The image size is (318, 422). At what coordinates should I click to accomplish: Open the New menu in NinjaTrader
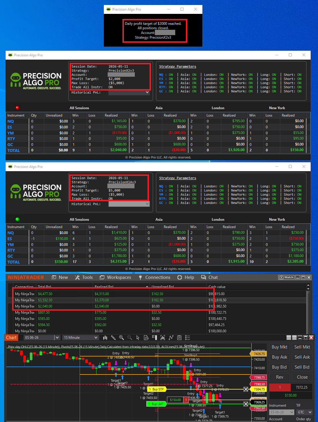click(60, 277)
